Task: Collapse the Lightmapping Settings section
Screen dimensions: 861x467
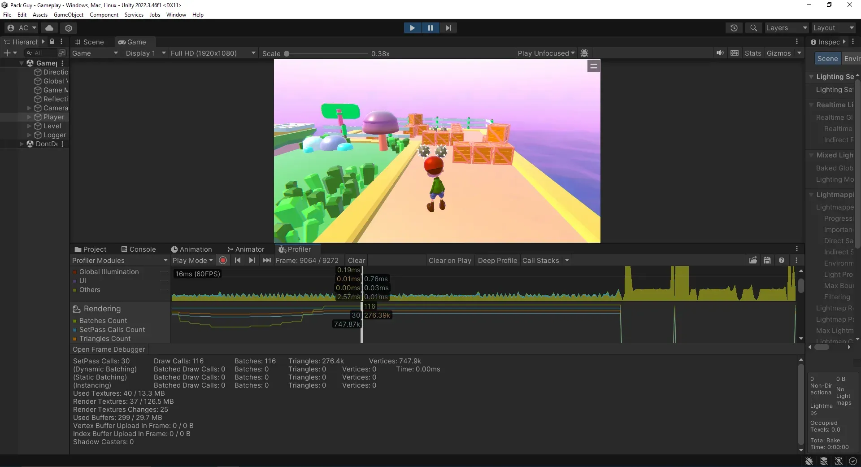Action: pos(811,195)
